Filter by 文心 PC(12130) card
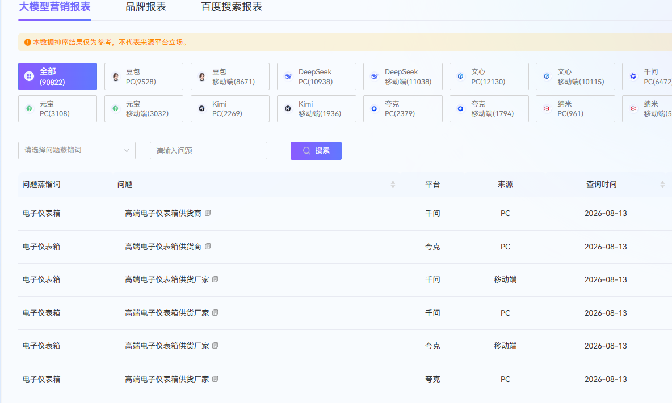This screenshot has height=403, width=672. click(x=489, y=77)
